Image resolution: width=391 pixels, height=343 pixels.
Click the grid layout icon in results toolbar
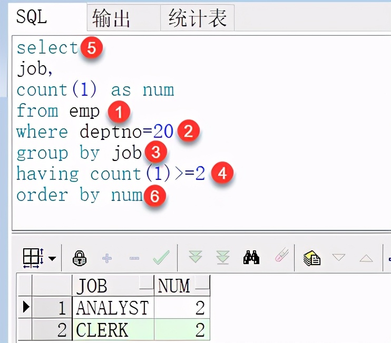coord(33,258)
